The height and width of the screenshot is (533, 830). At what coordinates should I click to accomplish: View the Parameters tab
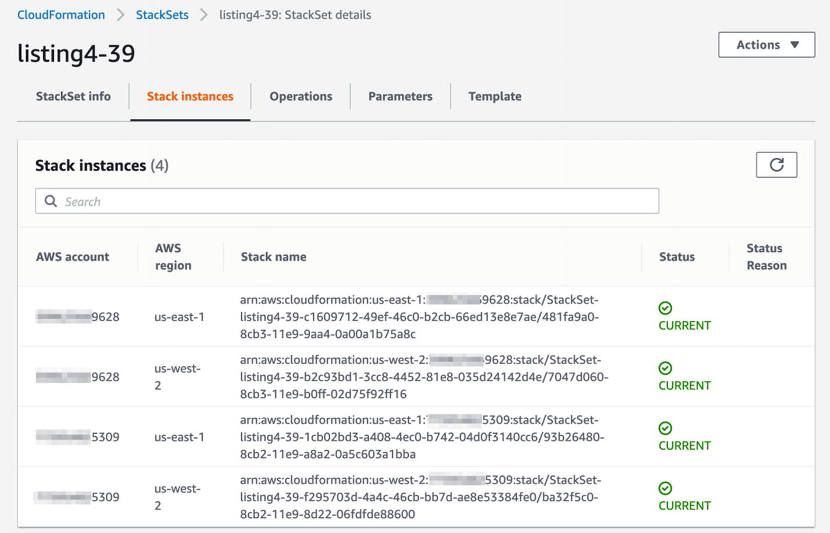coord(400,96)
